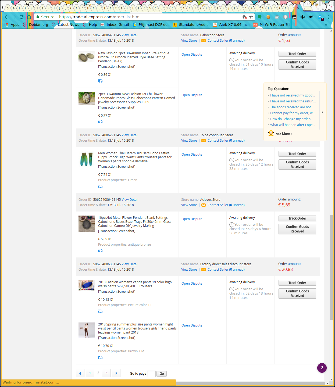This screenshot has width=335, height=387.
Task: Open the white cube extension icon
Action: pos(286,17)
